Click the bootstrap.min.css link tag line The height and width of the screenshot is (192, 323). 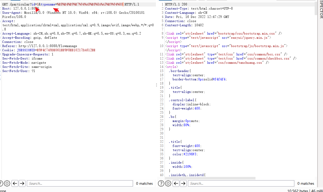click(224, 34)
